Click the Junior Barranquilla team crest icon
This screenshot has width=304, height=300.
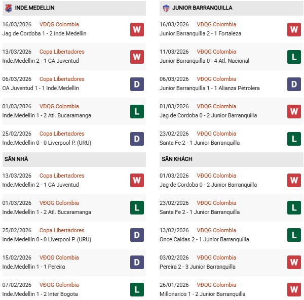pyautogui.click(x=166, y=8)
